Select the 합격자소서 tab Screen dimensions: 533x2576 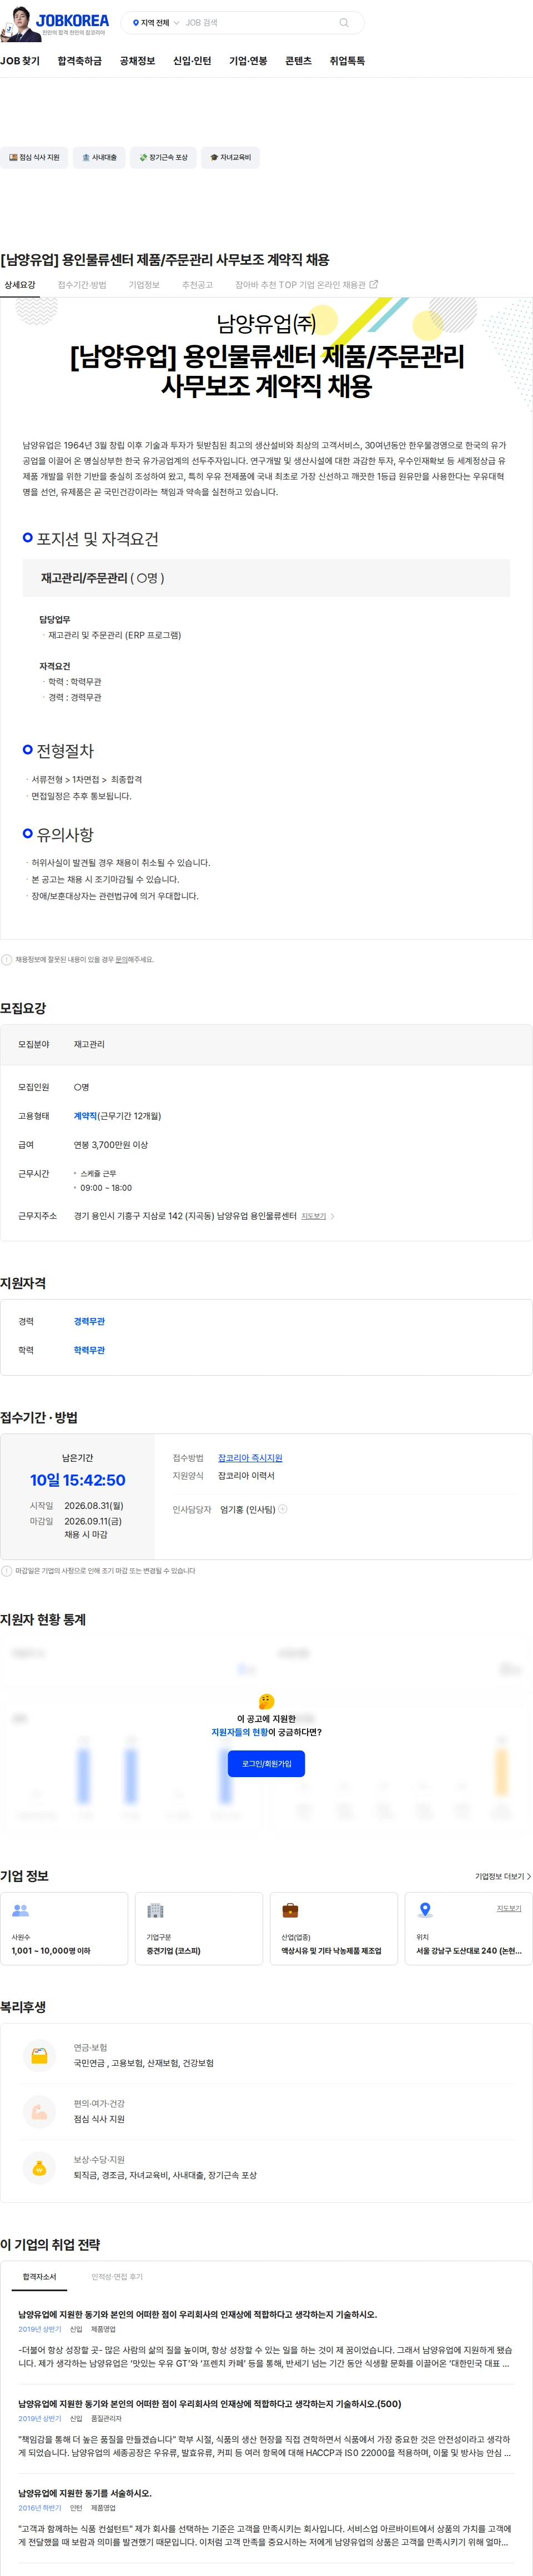point(40,2276)
